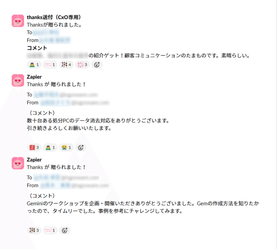Image resolution: width=277 pixels, height=249 pixels.
Task: Click the bowing person reaction in second message
Action: [x=50, y=147]
